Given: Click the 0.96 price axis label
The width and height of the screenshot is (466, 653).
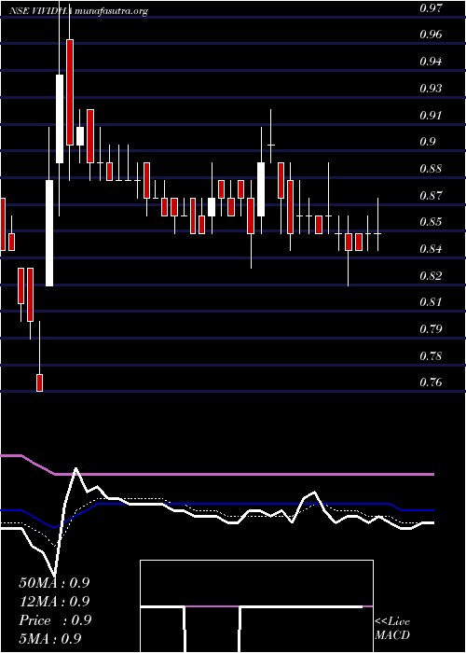Looking at the screenshot, I should tap(431, 35).
